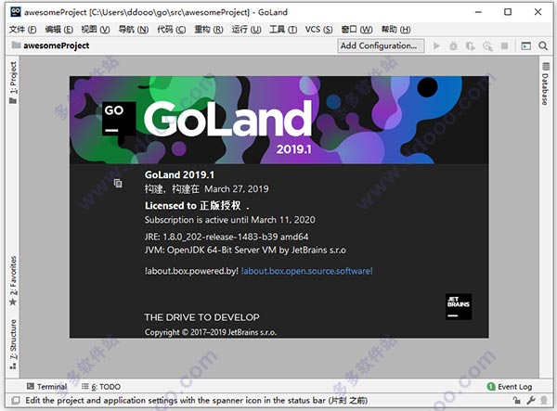Click Search Everywhere magnifier icon

pyautogui.click(x=543, y=45)
